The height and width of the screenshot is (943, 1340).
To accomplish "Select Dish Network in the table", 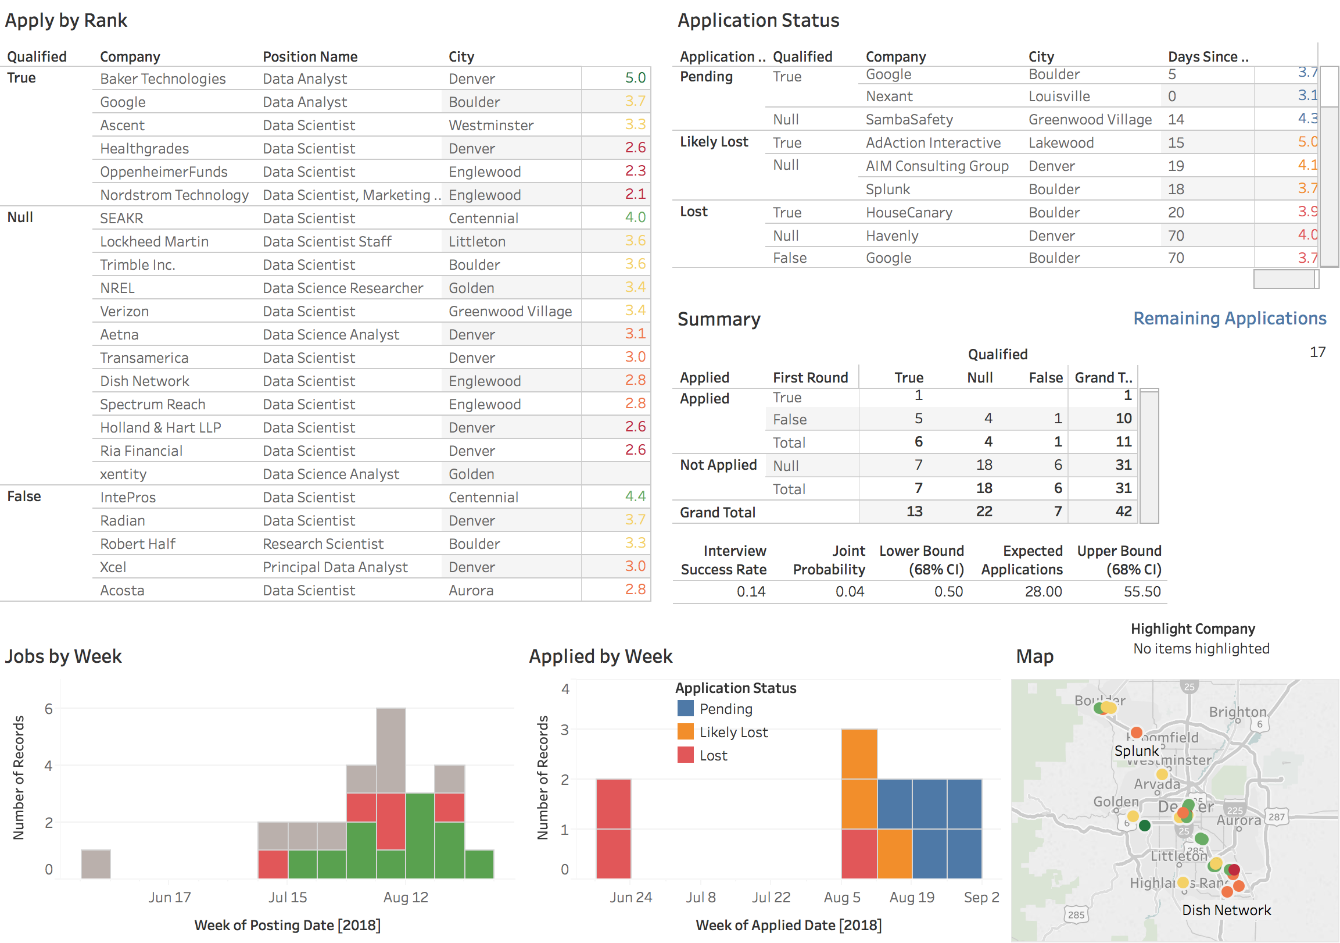I will coord(144,381).
